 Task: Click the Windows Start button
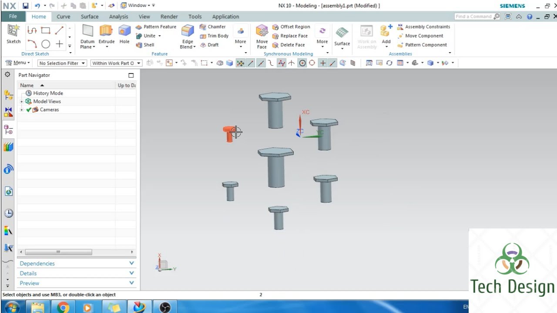click(11, 307)
